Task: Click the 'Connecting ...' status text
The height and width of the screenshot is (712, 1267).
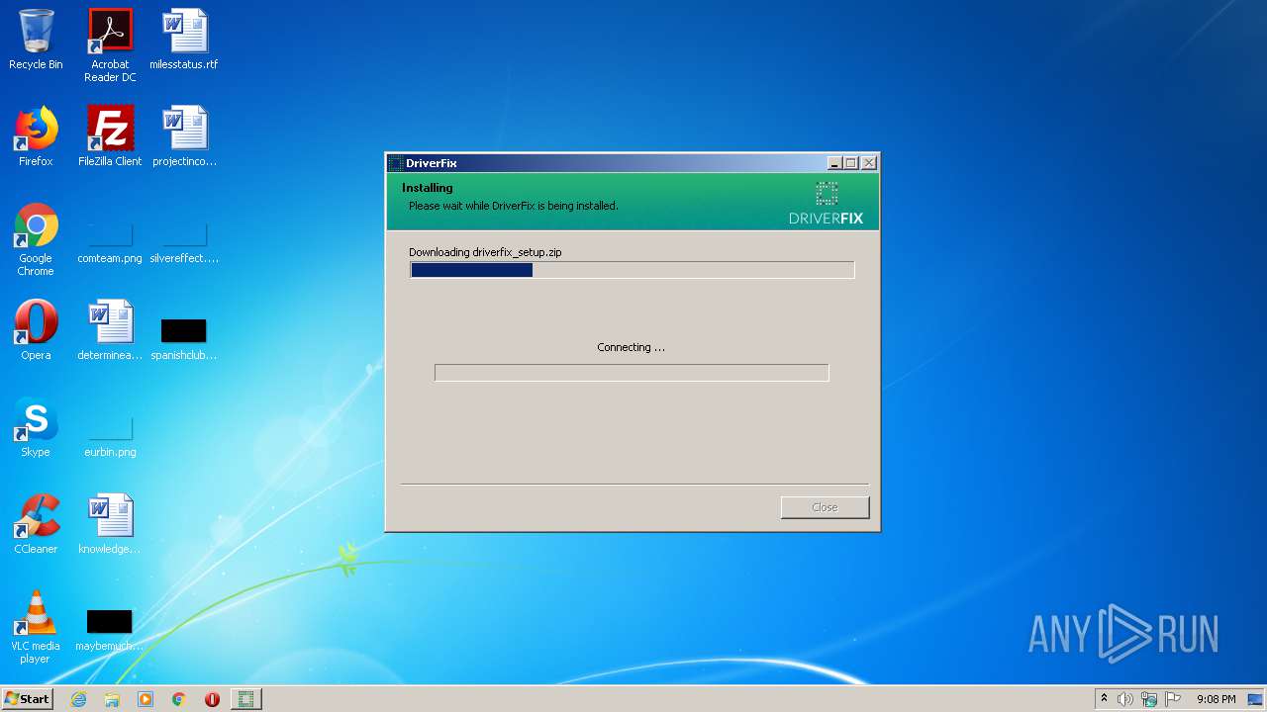Action: [632, 347]
